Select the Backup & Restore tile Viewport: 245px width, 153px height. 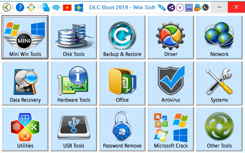pos(122,37)
